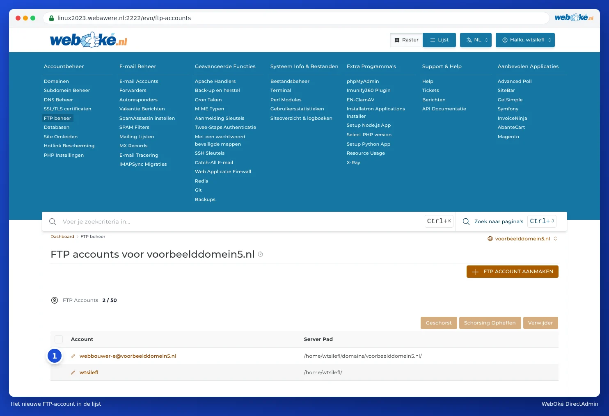Open Domeinen in Accountbeheer menu
This screenshot has height=416, width=609.
click(56, 81)
